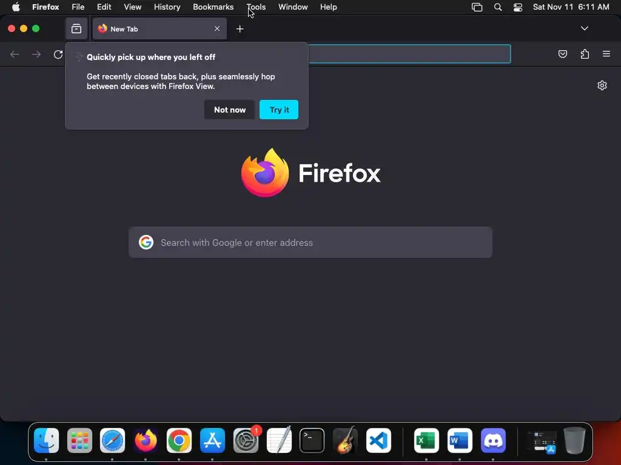Open the Tools menu
621x465 pixels.
coord(257,7)
